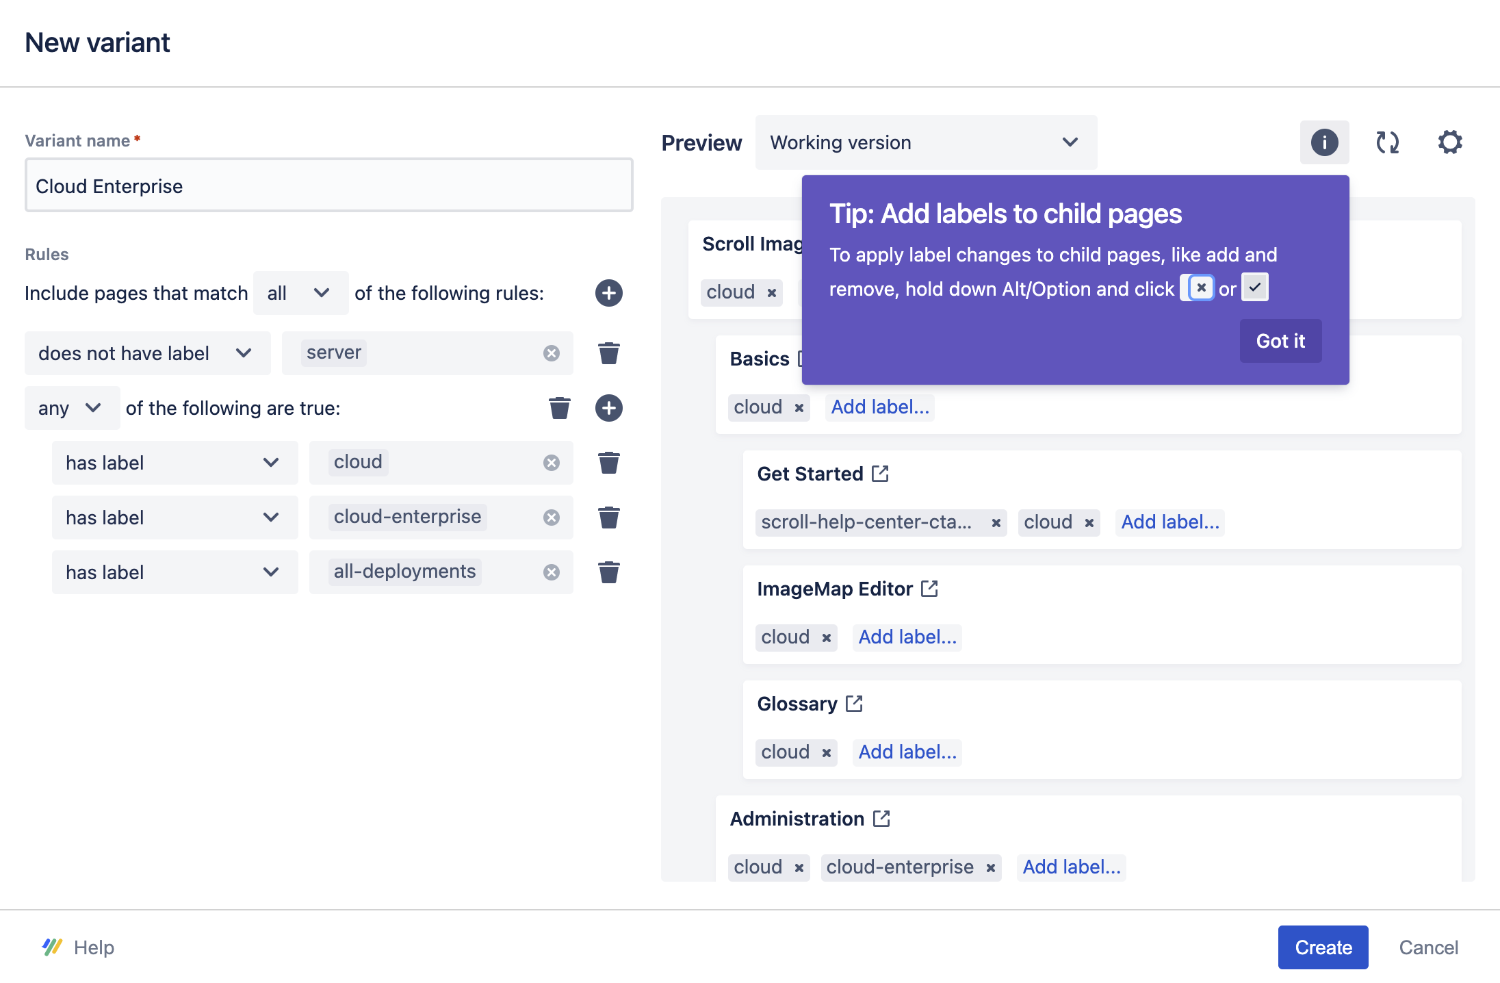Open preview settings gear icon
The width and height of the screenshot is (1500, 983).
click(x=1449, y=142)
